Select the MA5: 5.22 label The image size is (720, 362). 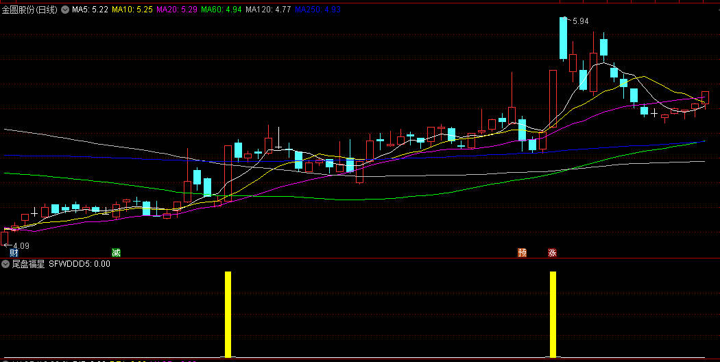click(x=90, y=10)
